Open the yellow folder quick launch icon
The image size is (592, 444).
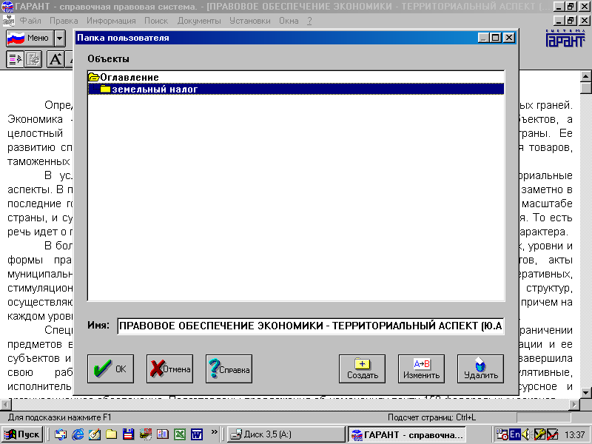112,434
